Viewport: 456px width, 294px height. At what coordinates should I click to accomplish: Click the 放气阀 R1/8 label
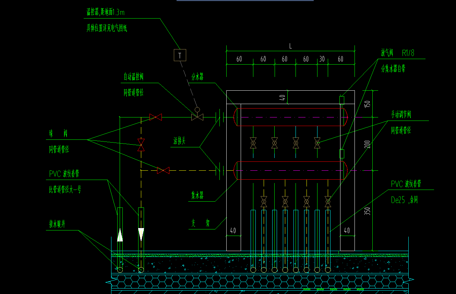point(398,53)
